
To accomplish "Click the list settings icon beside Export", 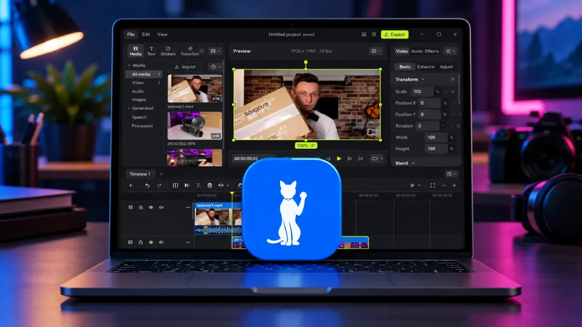I will coord(374,34).
